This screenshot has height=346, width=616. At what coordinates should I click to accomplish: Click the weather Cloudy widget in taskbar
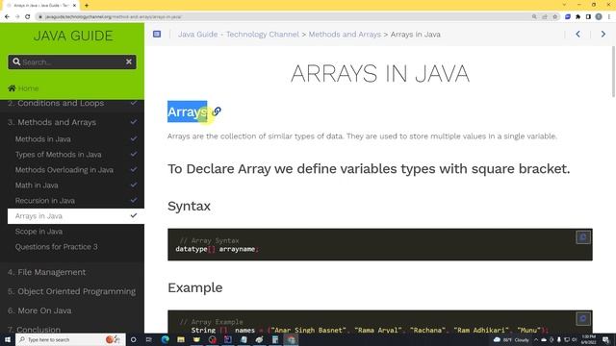point(511,339)
